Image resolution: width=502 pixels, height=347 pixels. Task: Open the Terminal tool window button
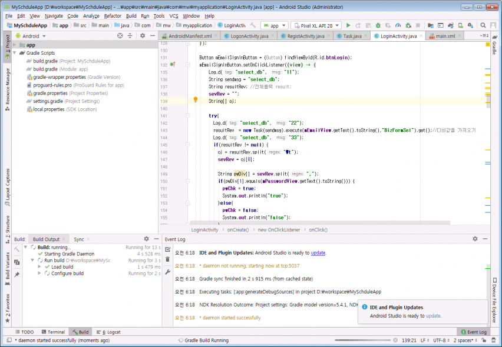[53, 332]
